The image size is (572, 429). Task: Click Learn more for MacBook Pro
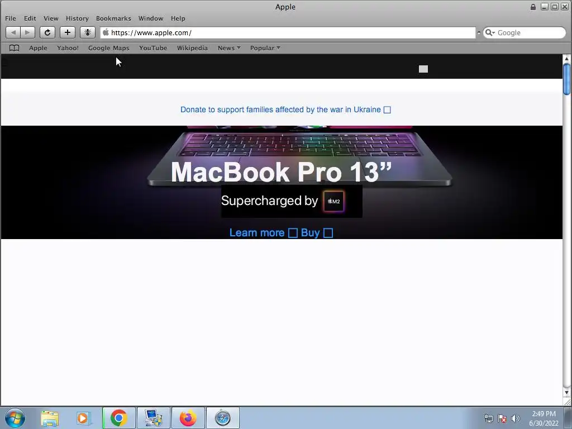263,233
